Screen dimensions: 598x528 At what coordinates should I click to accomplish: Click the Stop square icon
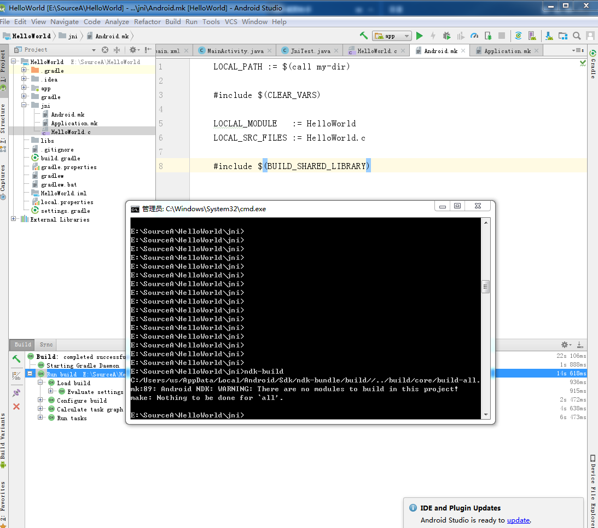[x=502, y=36]
